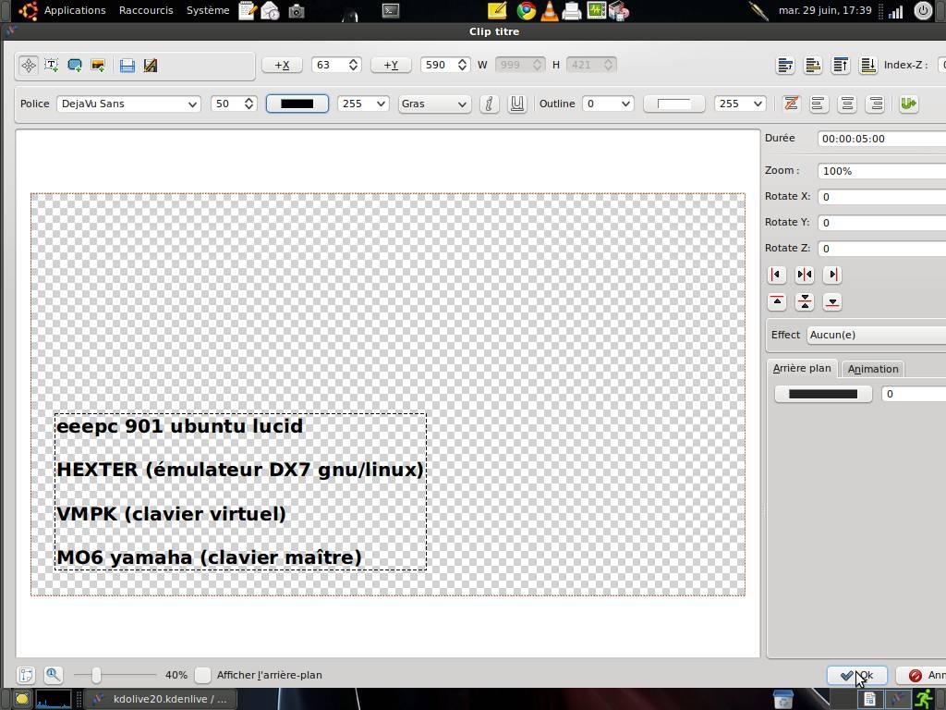Align item to bottom of frame
Viewport: 946px width, 710px height.
(x=832, y=302)
